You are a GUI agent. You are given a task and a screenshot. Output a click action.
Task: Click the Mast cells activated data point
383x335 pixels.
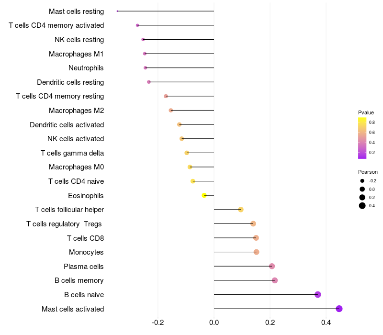(339, 309)
